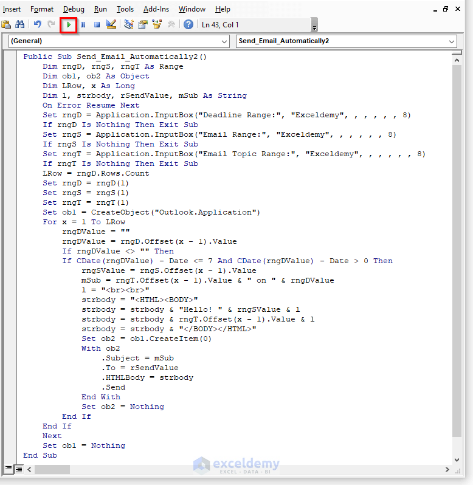The width and height of the screenshot is (473, 485).
Task: Restore down the inner code window
Action: click(446, 9)
